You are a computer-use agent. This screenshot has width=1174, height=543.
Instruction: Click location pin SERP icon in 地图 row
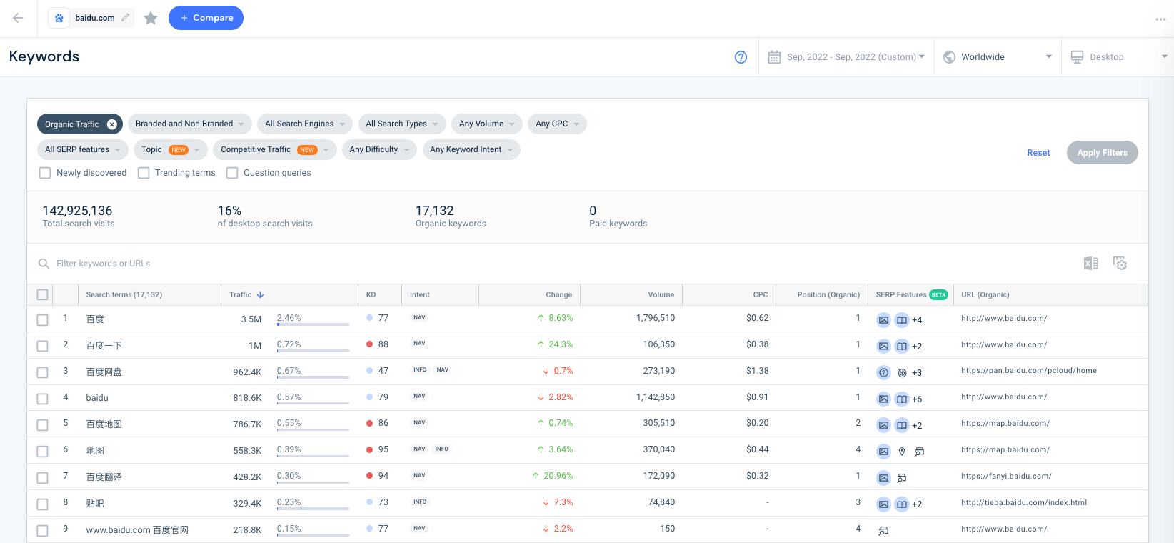[x=902, y=452]
